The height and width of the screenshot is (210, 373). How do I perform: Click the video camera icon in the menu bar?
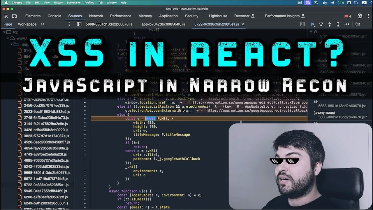coord(316,3)
